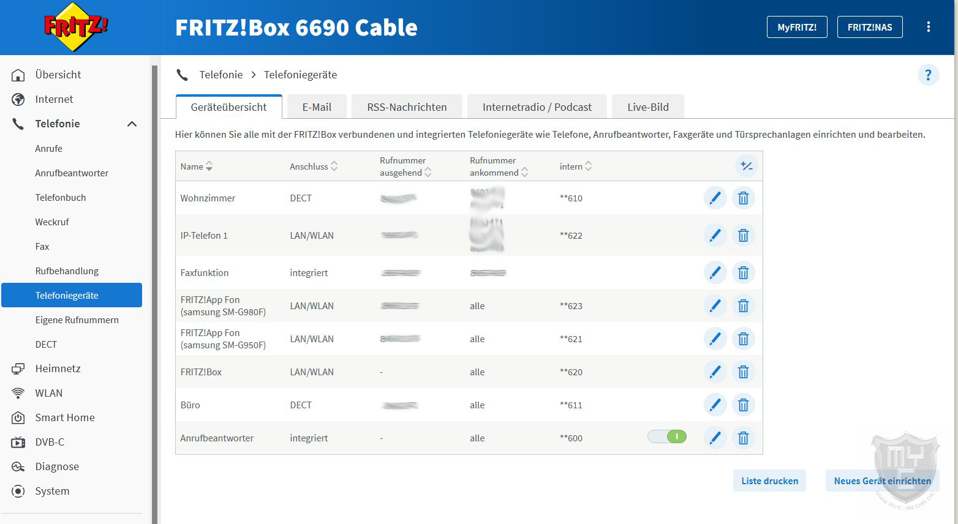Delete FRITZ!App Fon SM-G950F entry
This screenshot has width=958, height=524.
click(x=743, y=339)
